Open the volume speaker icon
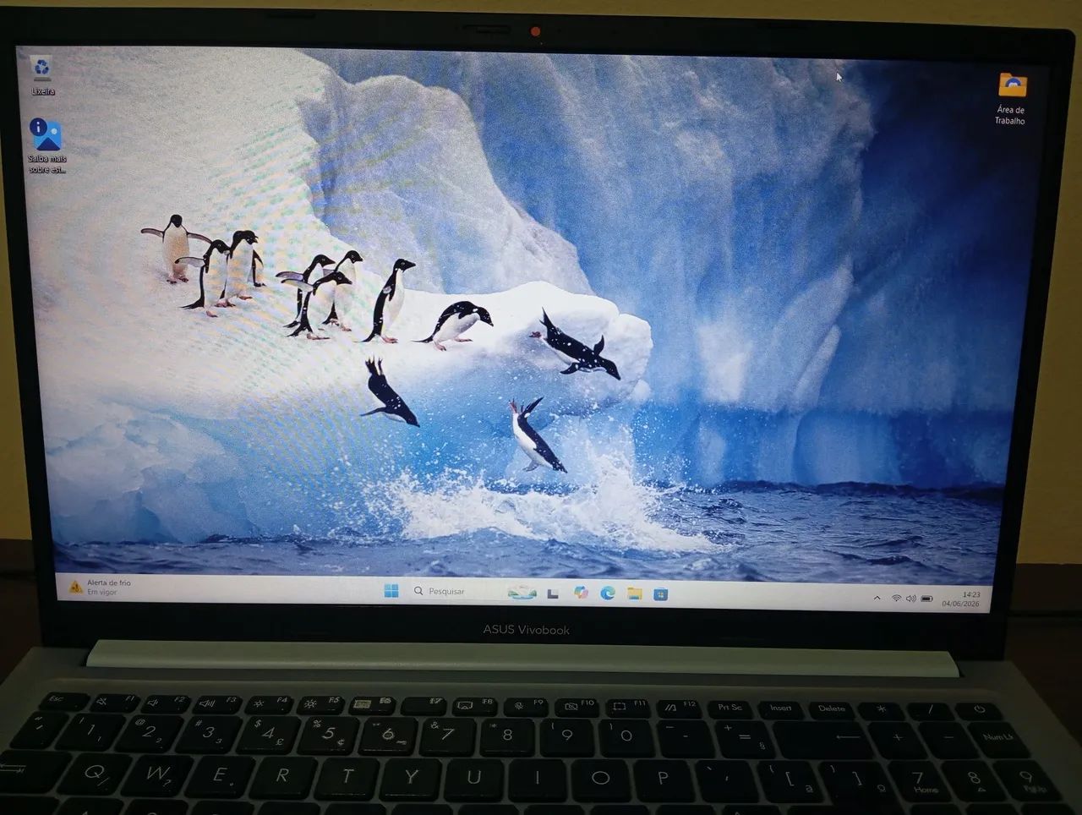Screen dimensions: 1082x815 pos(910,599)
